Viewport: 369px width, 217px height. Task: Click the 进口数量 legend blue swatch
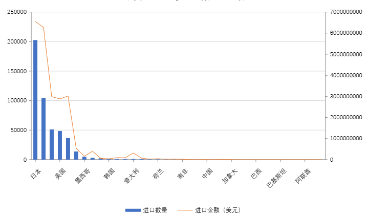(x=133, y=210)
